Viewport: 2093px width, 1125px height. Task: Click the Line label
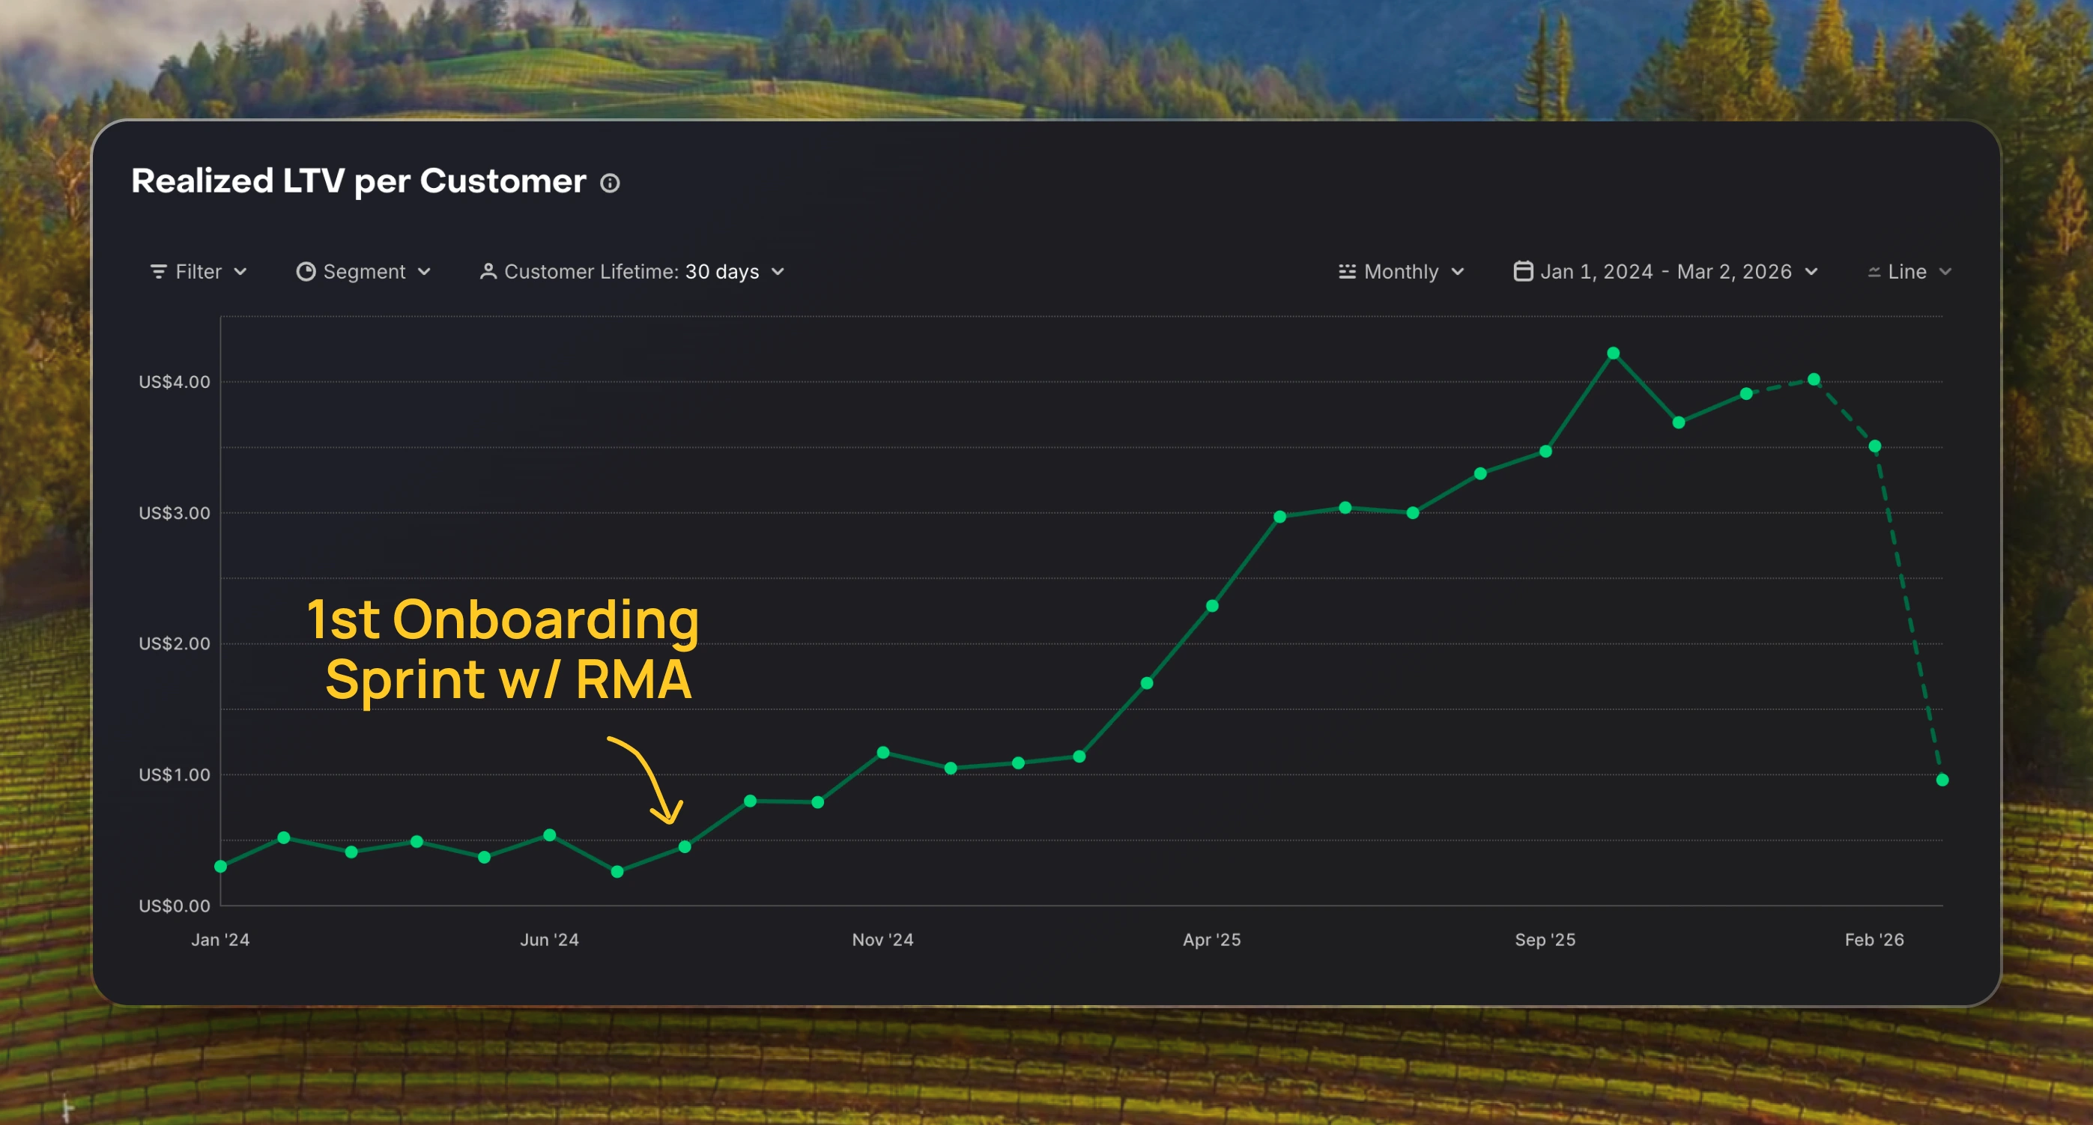click(x=1907, y=271)
